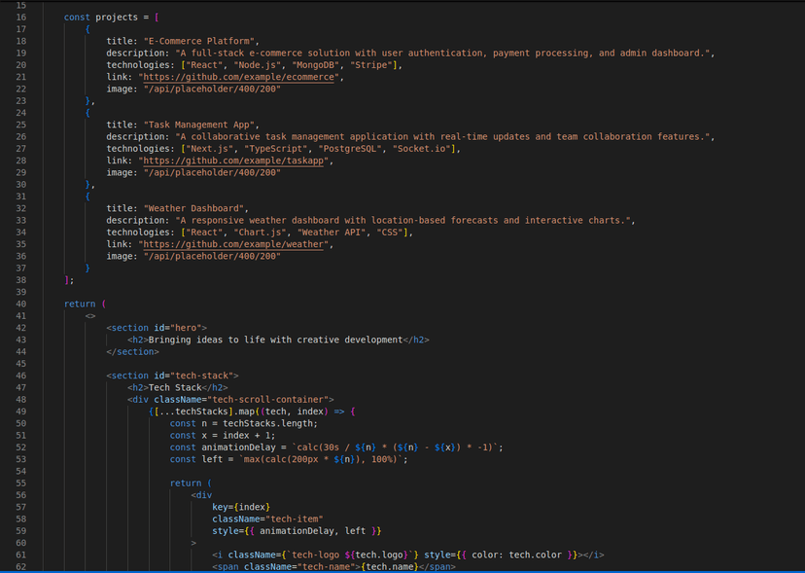Click line number 40 in the gutter
The height and width of the screenshot is (573, 805).
click(x=22, y=304)
